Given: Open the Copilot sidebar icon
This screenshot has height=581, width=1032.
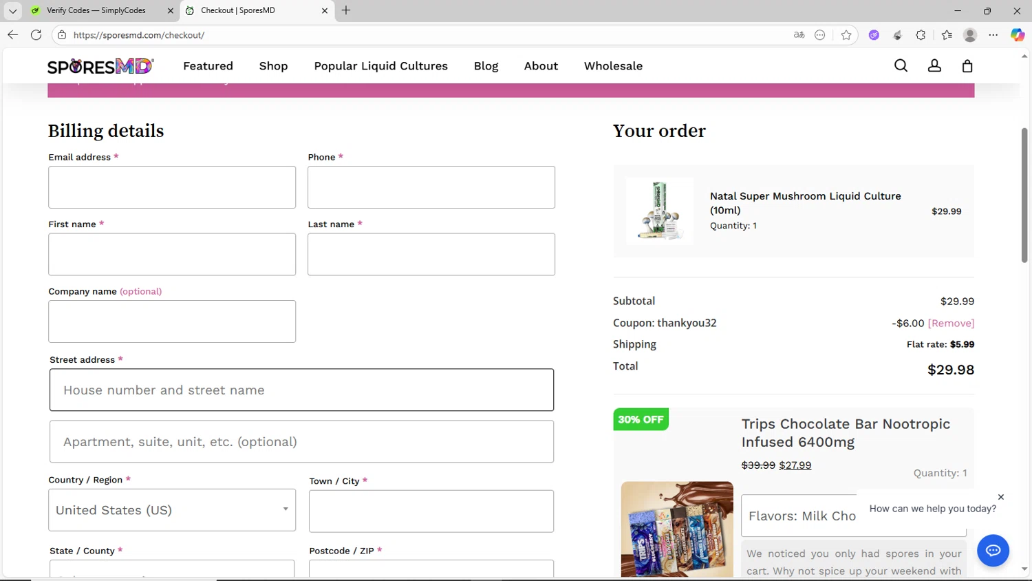Looking at the screenshot, I should coord(1018,35).
